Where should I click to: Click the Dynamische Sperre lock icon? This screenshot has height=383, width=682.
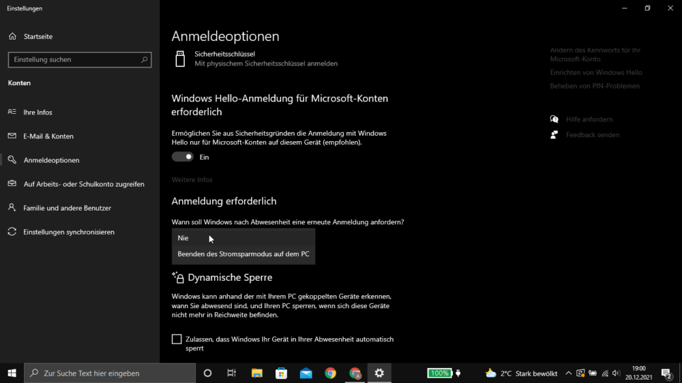pos(178,277)
